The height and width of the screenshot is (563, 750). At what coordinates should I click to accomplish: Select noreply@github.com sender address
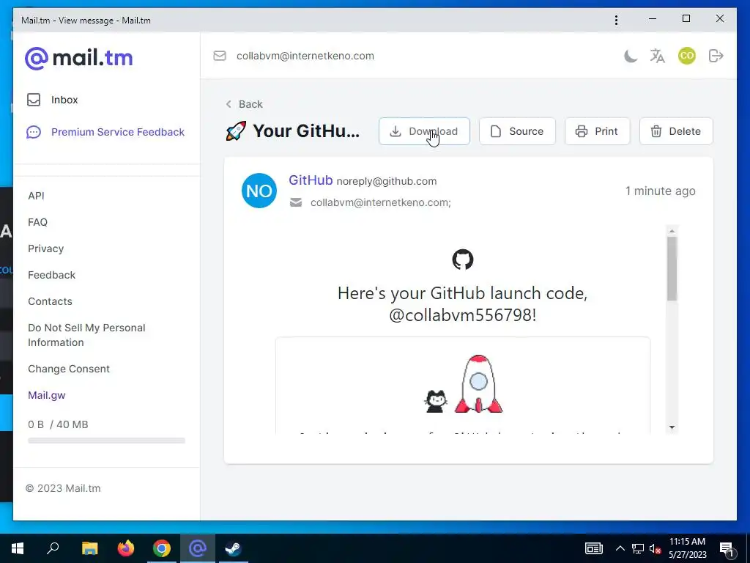[387, 182]
